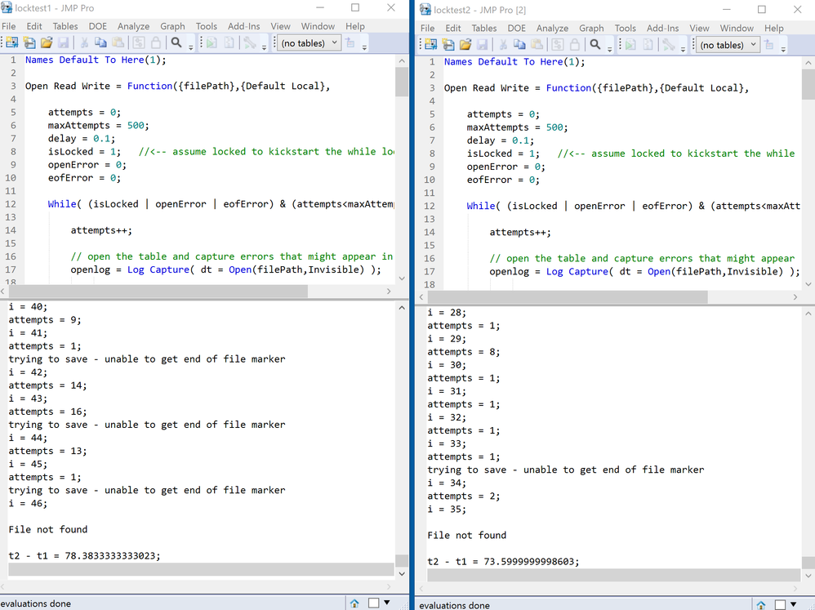Viewport: 815px width, 610px height.
Task: Click Cut scissors icon in locktest1 toolbar
Action: point(83,43)
